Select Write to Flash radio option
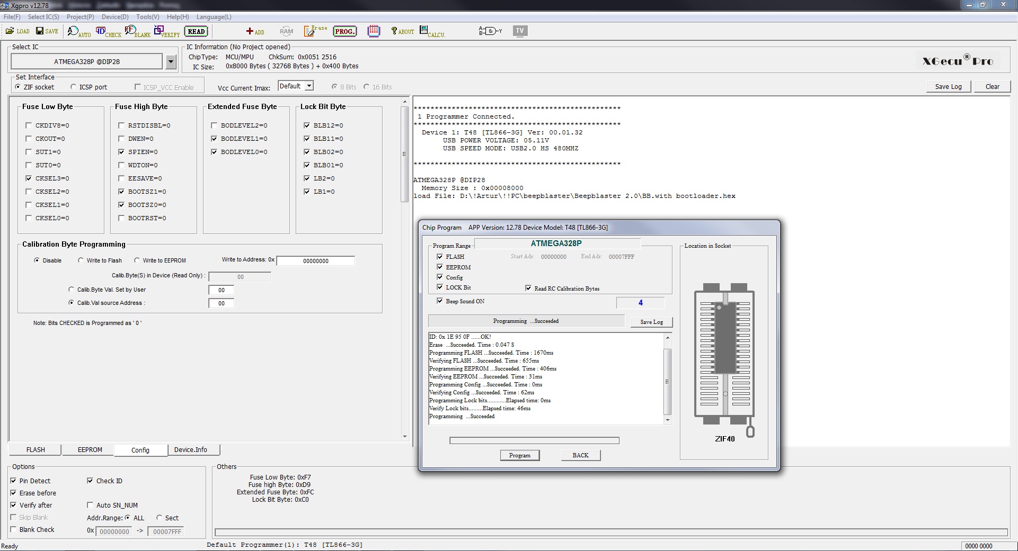The width and height of the screenshot is (1018, 551). [x=81, y=260]
